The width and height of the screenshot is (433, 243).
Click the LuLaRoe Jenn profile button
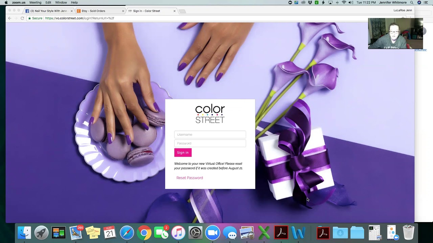pos(403,10)
